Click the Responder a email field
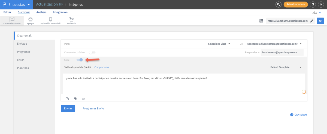This screenshot has height=134, width=327. (x=282, y=52)
